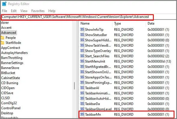The height and width of the screenshot is (119, 177).
Task: Click the ShowTaskViewB... DWORD icon
Action: pos(82,45)
